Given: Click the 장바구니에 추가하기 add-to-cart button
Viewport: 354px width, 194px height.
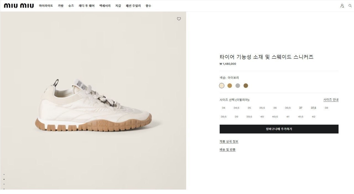Looking at the screenshot, I should pyautogui.click(x=279, y=129).
